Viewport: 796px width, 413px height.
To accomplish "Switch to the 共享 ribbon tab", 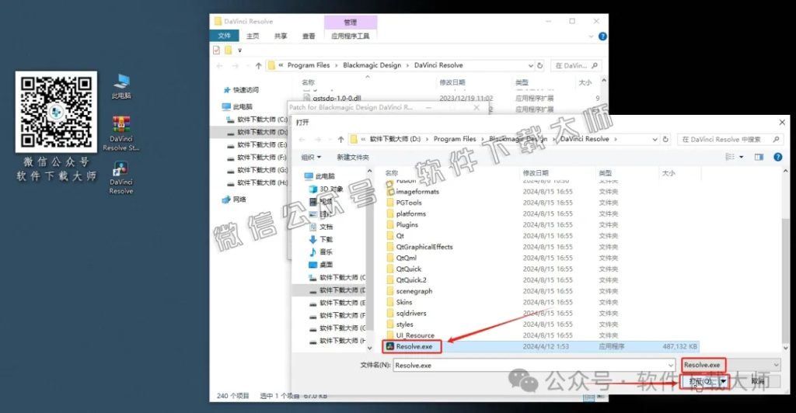I will tap(280, 36).
